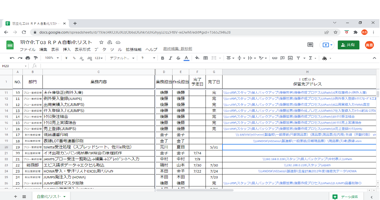The image size is (380, 200).
Task: Select the paint format roller tool
Action: pyautogui.click(x=36, y=58)
